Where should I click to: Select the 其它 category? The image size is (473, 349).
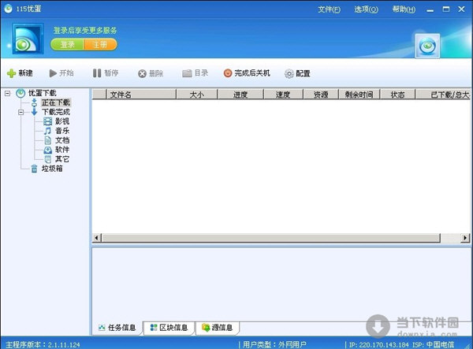(x=62, y=159)
